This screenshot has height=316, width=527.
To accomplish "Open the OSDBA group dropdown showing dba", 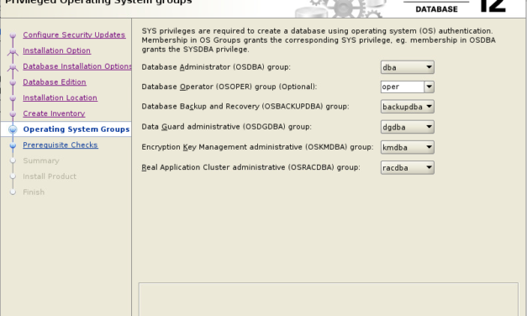I will point(408,67).
